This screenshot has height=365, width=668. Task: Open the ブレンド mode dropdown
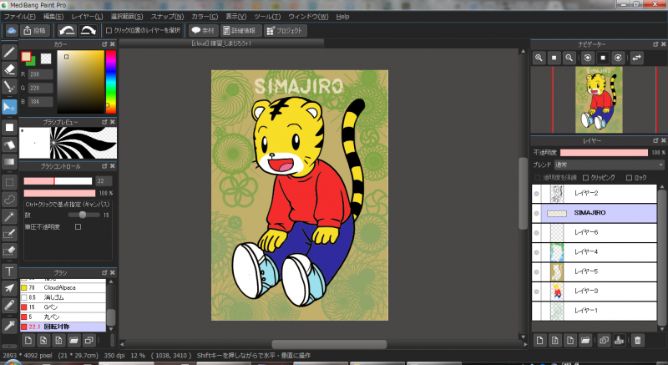tap(610, 165)
